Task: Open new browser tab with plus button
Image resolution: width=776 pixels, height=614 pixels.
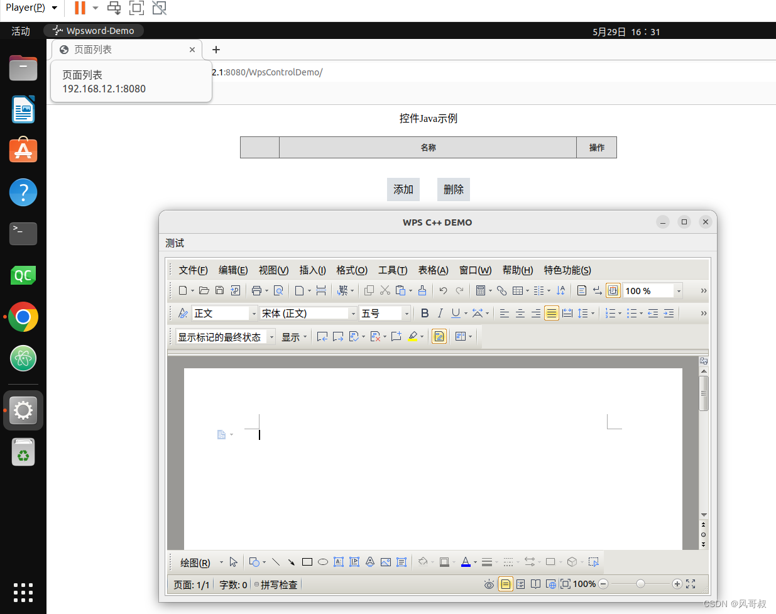Action: 216,50
